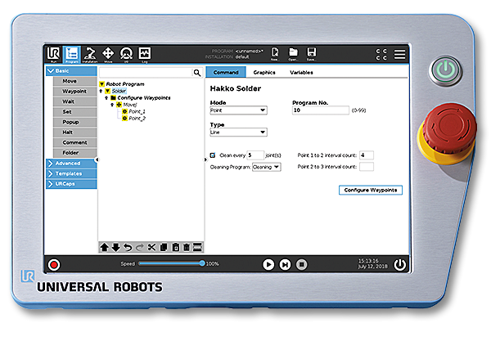Screen dimensions: 491x341
Task: Click the Configure Waypoints button
Action: coord(371,191)
